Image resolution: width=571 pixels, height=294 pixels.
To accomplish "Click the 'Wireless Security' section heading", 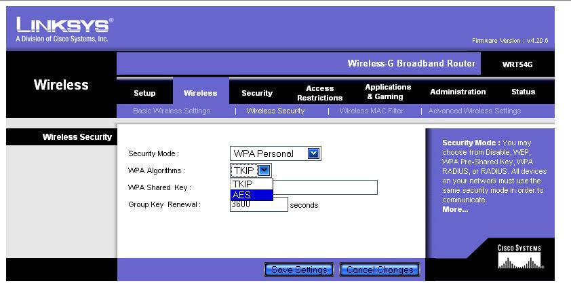I will click(77, 136).
